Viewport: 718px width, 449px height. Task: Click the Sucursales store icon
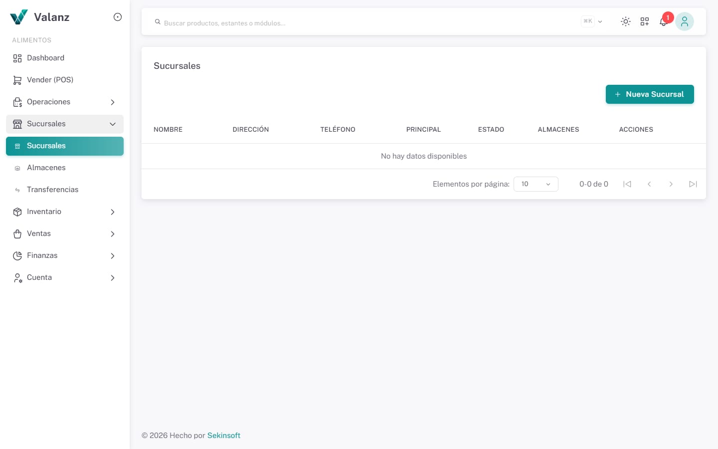click(17, 124)
